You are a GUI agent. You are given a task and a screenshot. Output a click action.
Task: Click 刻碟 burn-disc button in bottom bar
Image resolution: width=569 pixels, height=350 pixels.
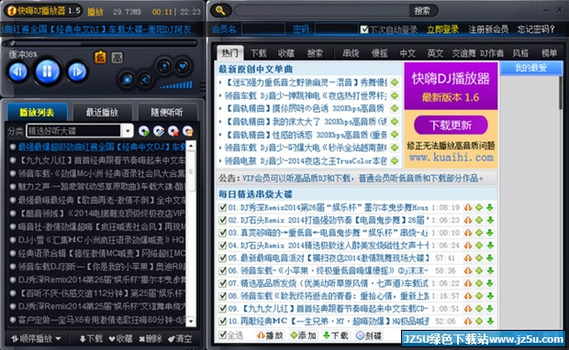tap(369, 335)
